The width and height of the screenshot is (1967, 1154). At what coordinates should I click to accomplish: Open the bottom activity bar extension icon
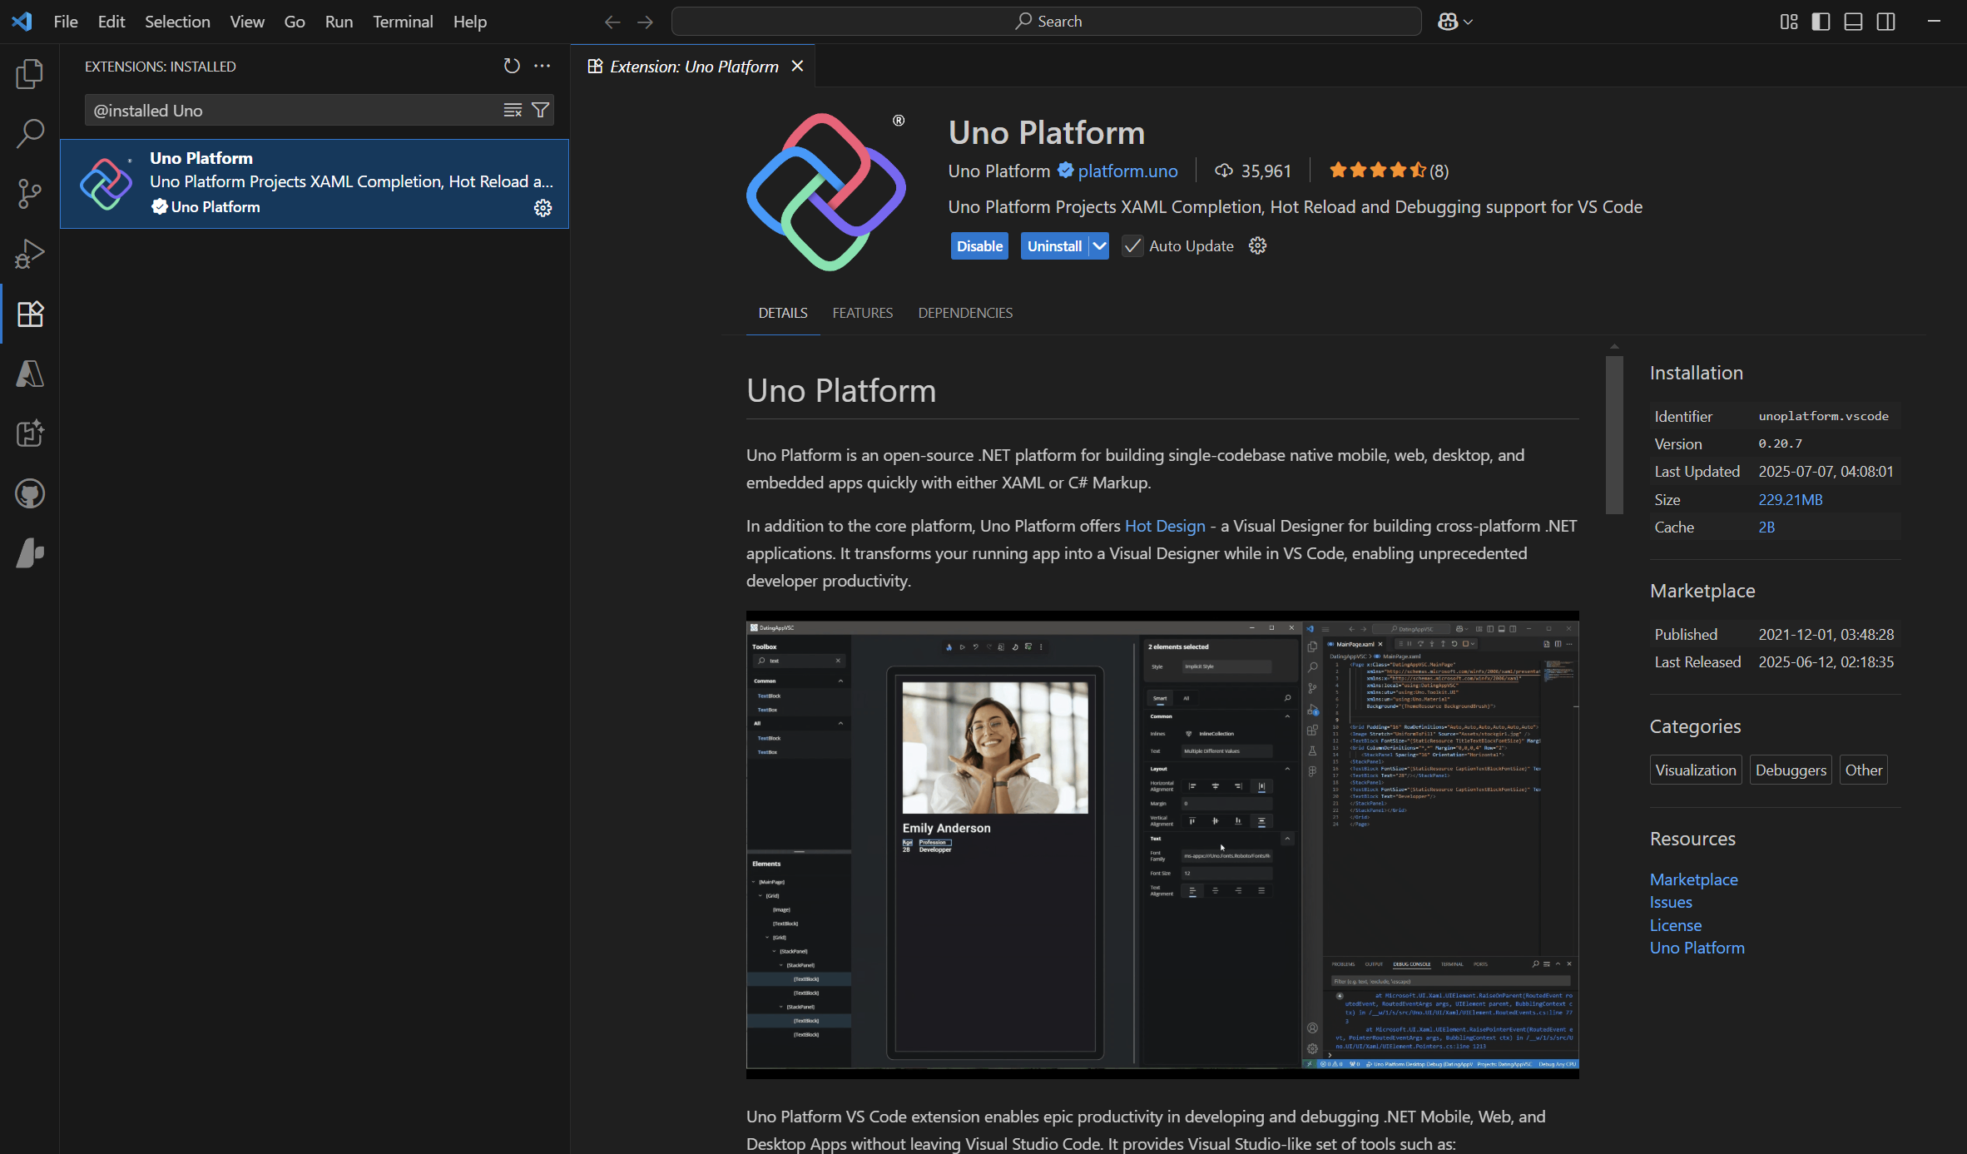30,553
